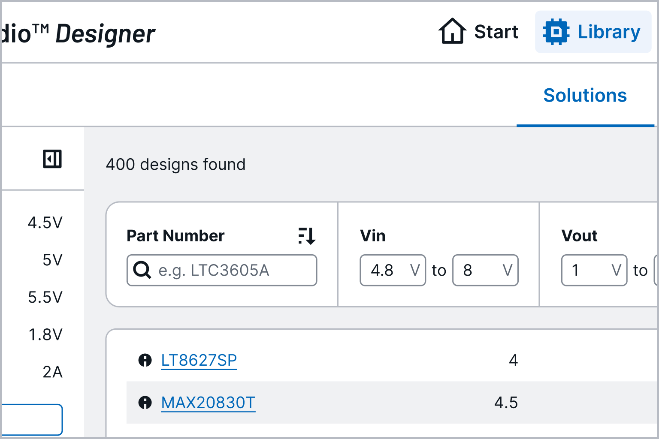Select the 2A current filter

click(x=53, y=372)
